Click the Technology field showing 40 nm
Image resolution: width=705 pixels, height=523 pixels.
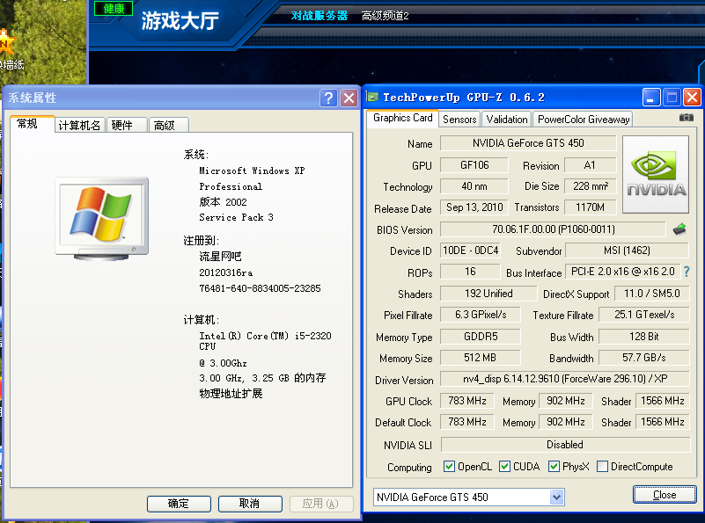coord(474,186)
